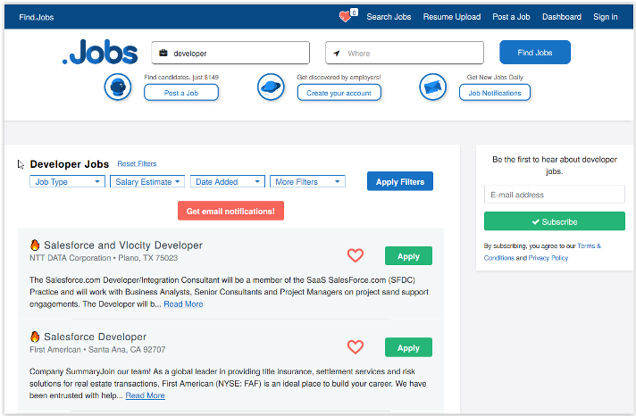
Task: Click the green Subscribe button
Action: [x=554, y=221]
